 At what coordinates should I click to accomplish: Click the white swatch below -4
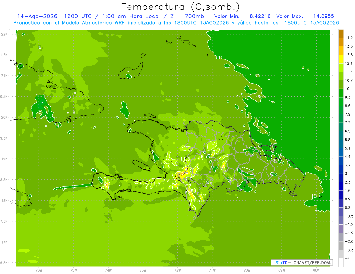(341, 263)
